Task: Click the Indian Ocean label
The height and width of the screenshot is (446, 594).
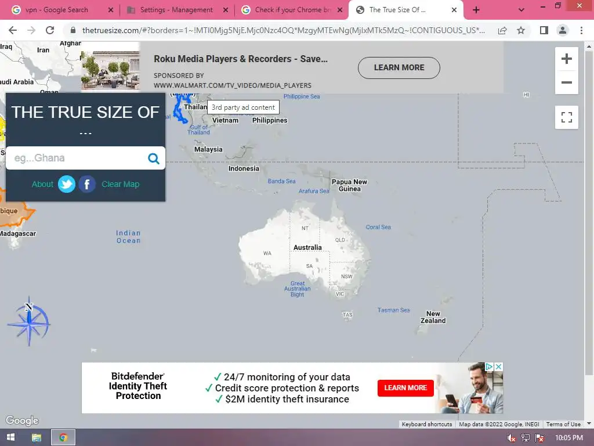Action: (x=128, y=237)
